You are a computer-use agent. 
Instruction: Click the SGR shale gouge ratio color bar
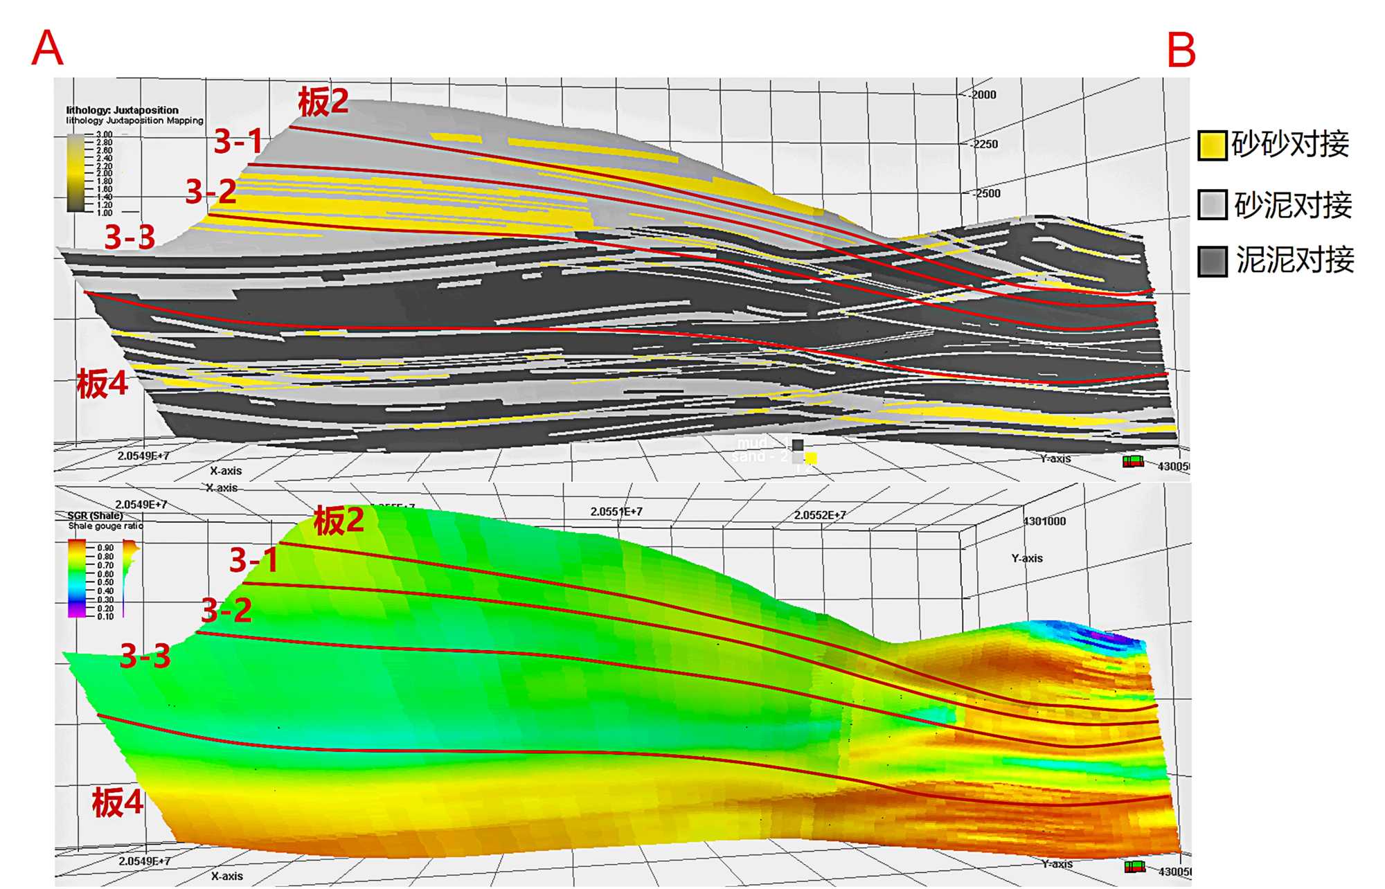76,579
